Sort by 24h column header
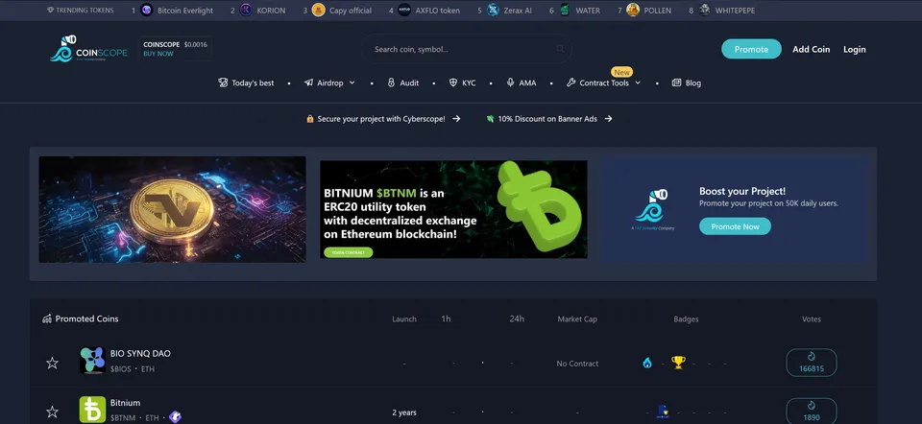 (517, 318)
